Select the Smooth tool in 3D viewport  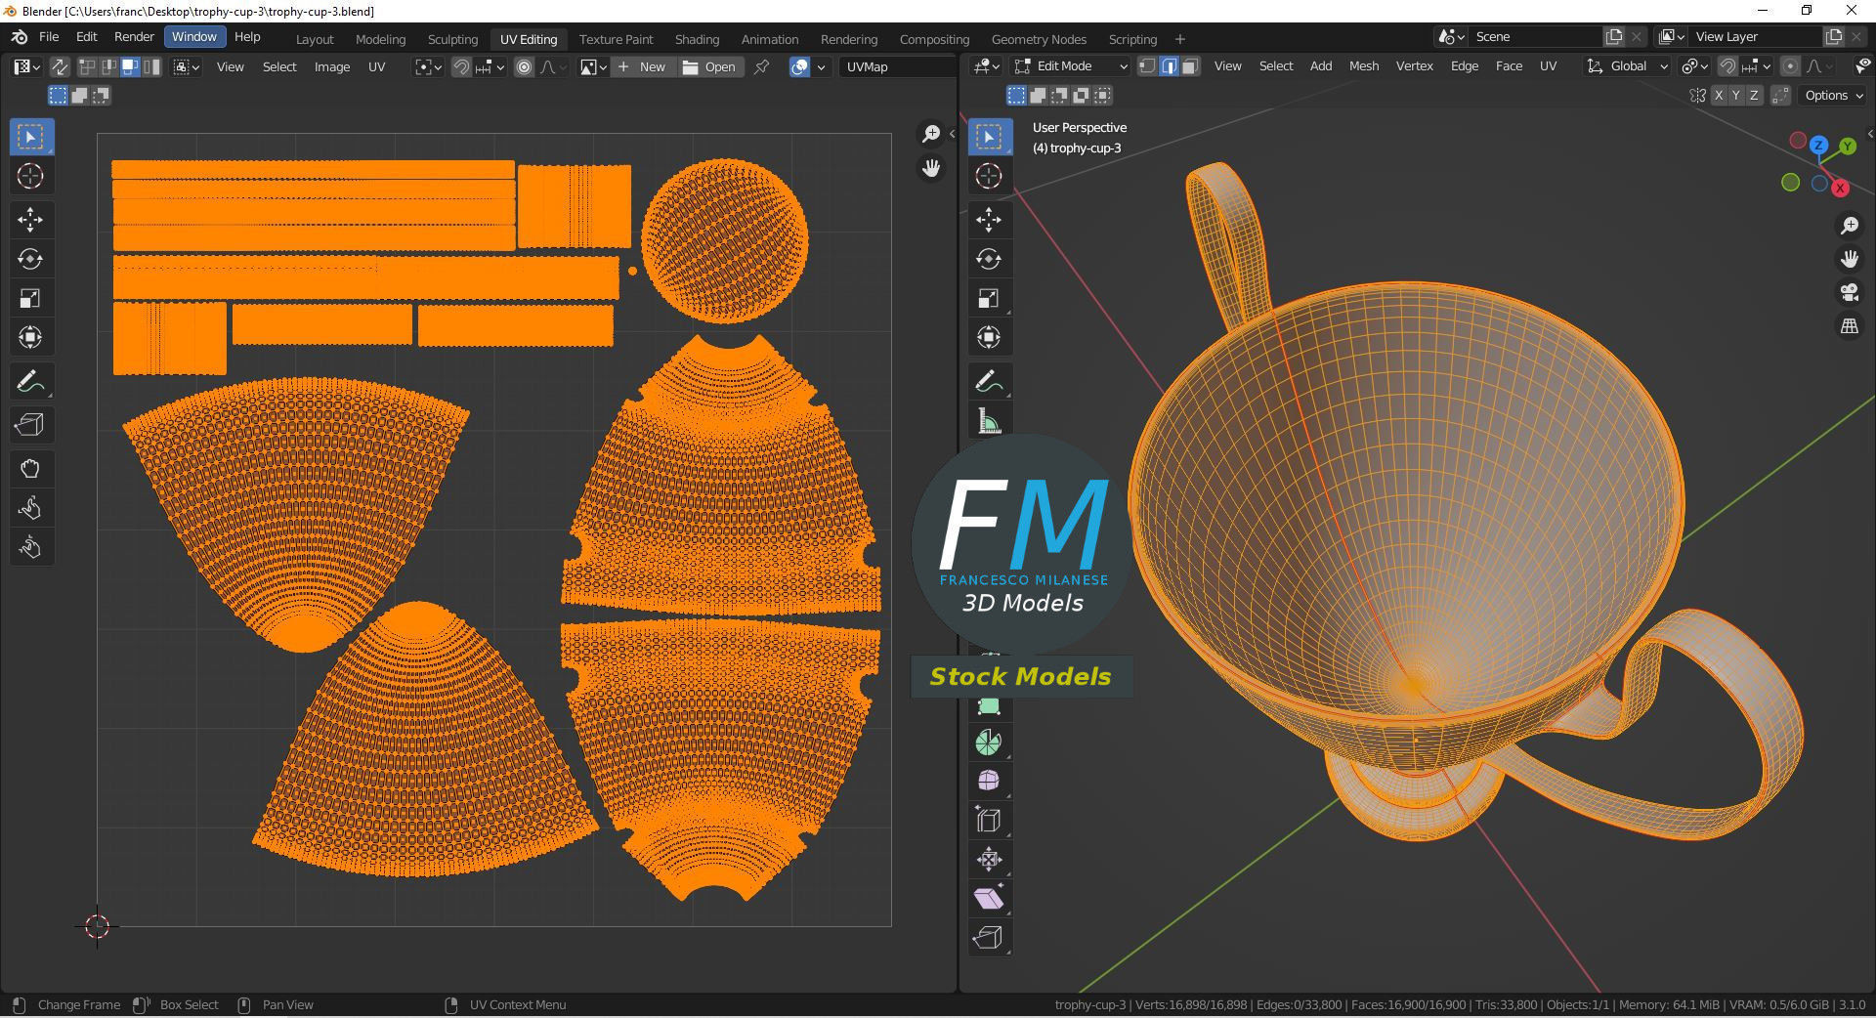(x=989, y=782)
